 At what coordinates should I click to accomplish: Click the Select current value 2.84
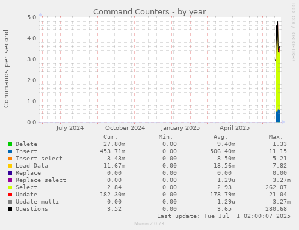114,187
